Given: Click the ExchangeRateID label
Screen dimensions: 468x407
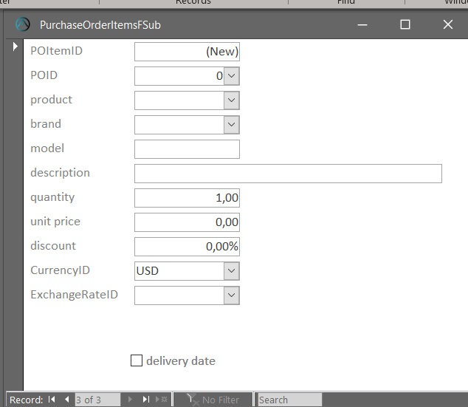Looking at the screenshot, I should 74,295.
